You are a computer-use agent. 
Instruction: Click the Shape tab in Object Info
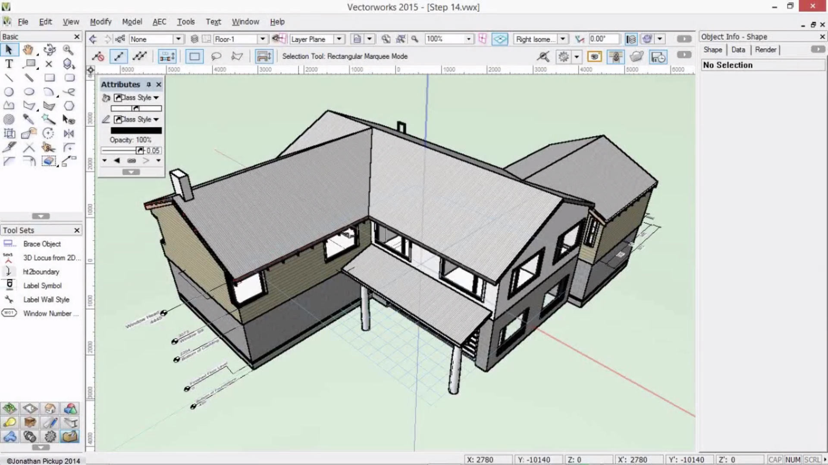(713, 50)
